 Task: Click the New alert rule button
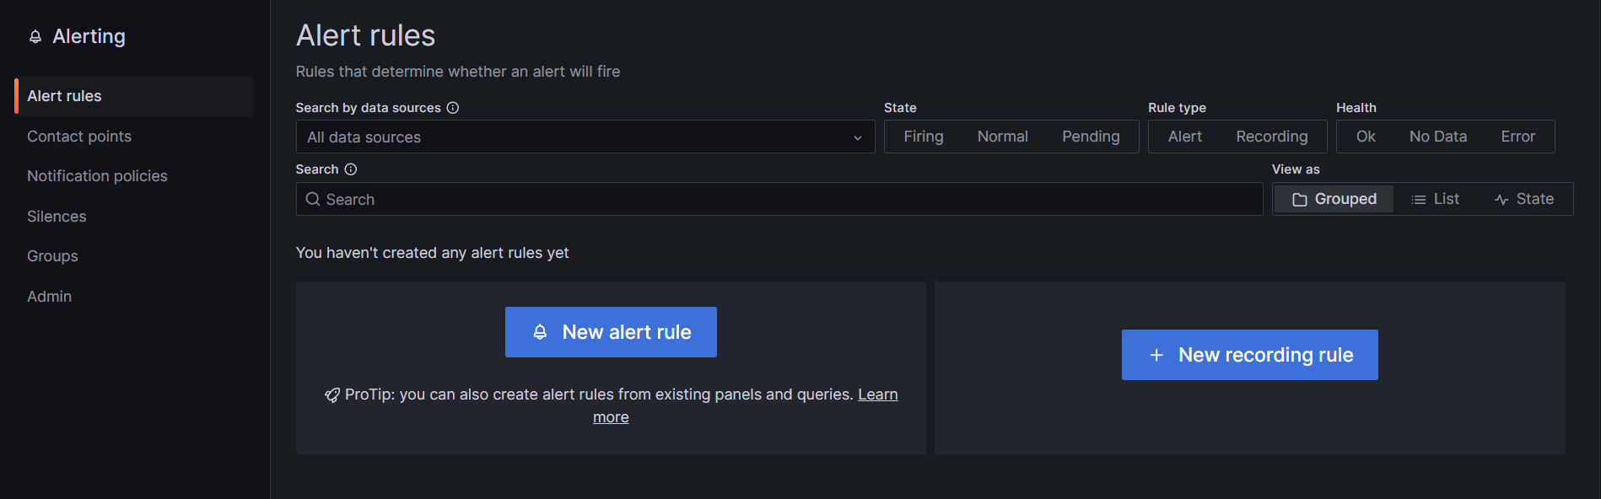point(611,331)
